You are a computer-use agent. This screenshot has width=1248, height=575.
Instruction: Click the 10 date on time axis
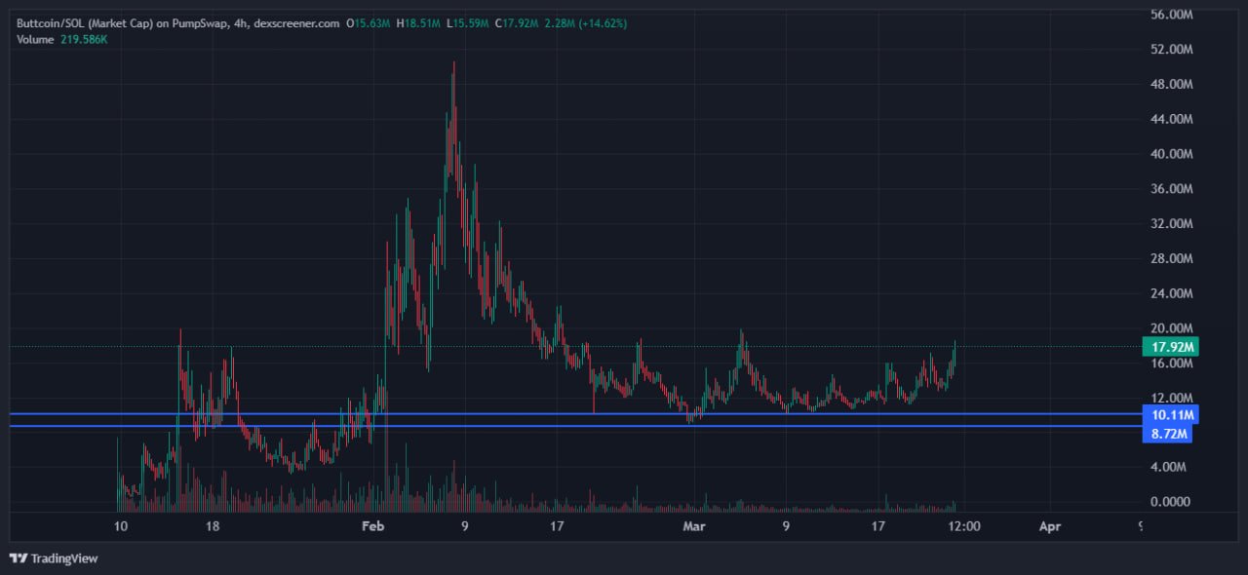pyautogui.click(x=121, y=526)
